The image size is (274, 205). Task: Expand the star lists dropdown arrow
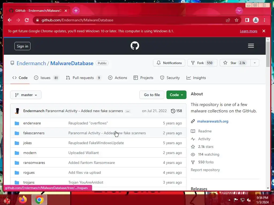(255, 63)
